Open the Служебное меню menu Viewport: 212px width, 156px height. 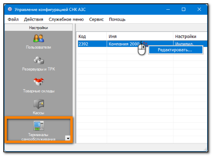[x=66, y=19]
